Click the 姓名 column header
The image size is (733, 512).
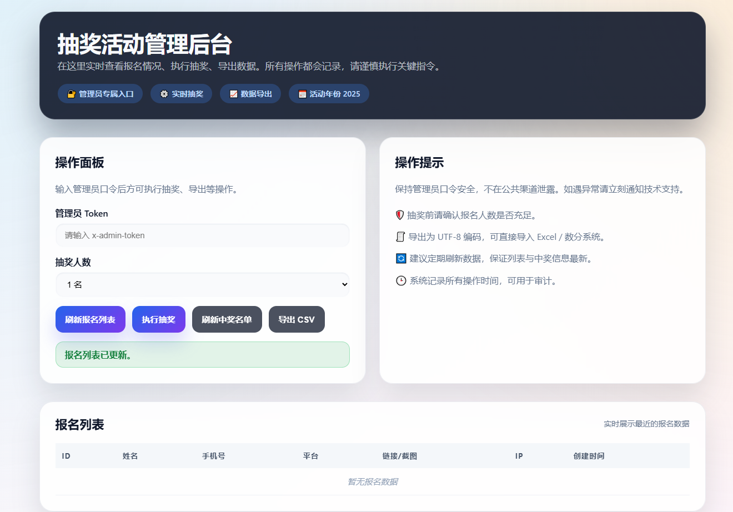point(130,456)
